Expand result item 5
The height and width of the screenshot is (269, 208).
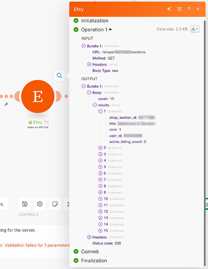click(100, 167)
